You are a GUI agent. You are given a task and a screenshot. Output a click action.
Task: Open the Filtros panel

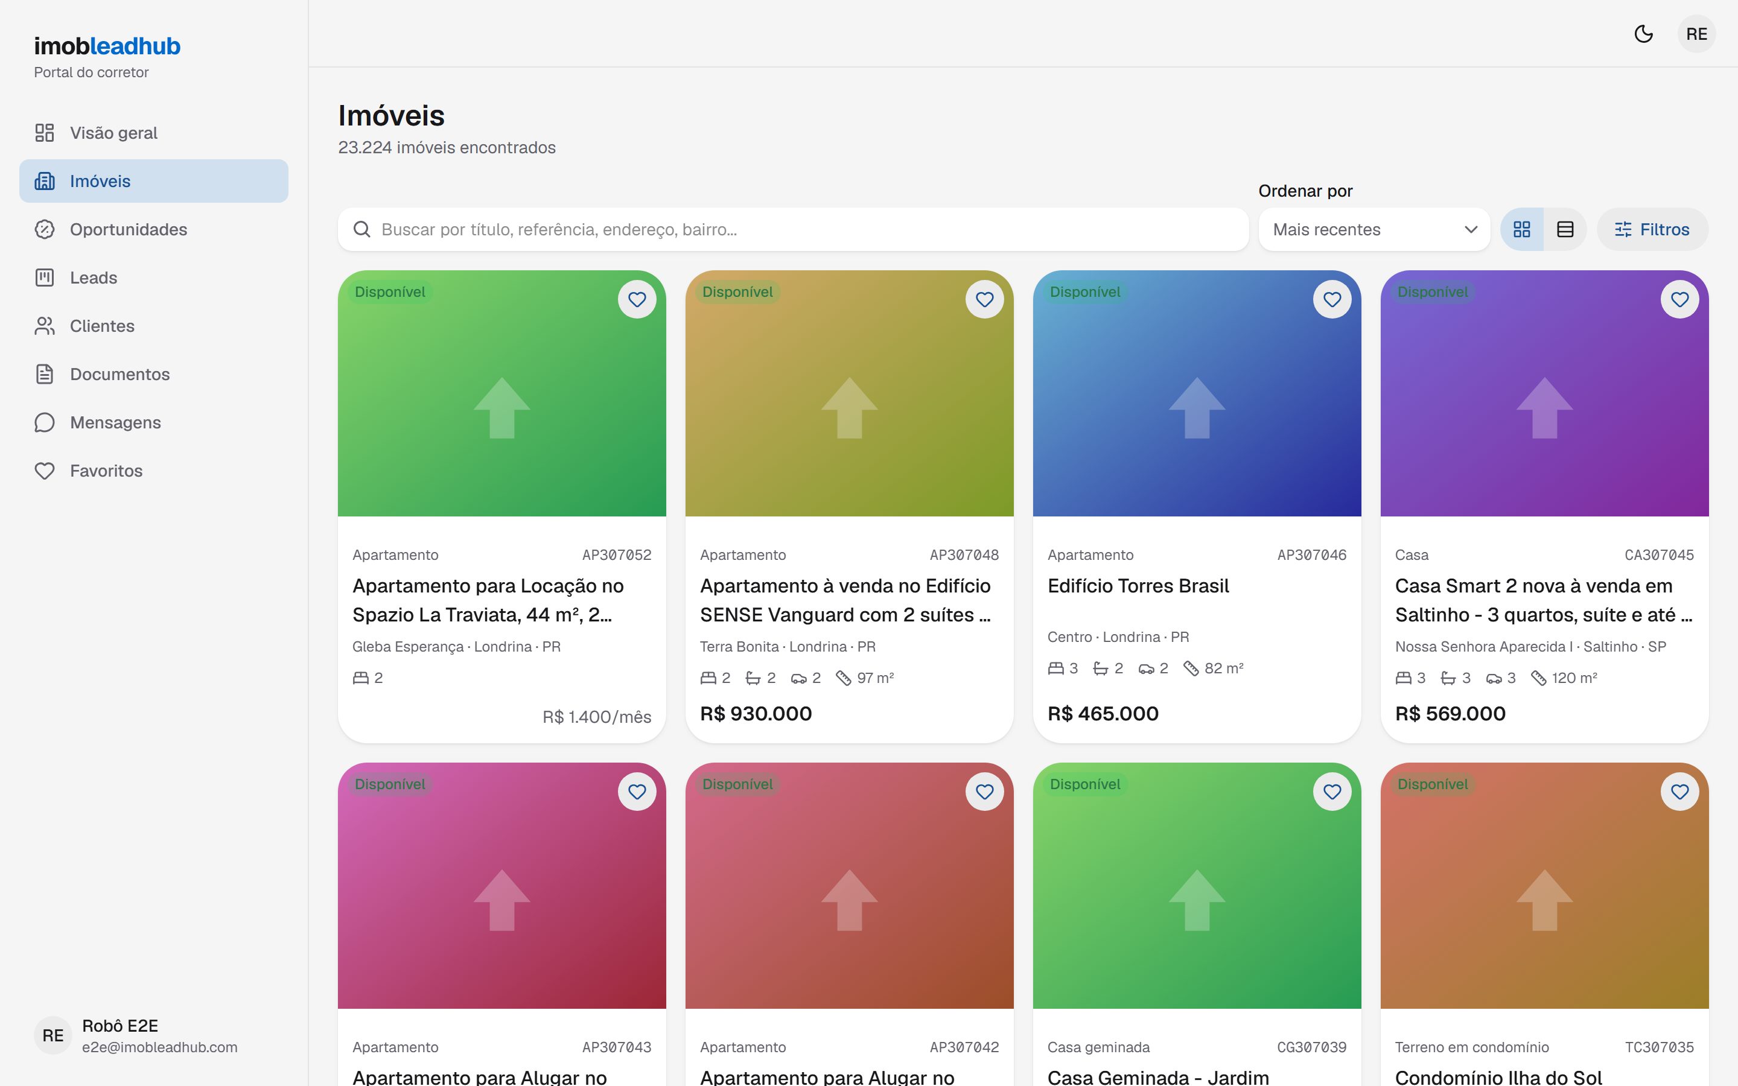[1652, 229]
